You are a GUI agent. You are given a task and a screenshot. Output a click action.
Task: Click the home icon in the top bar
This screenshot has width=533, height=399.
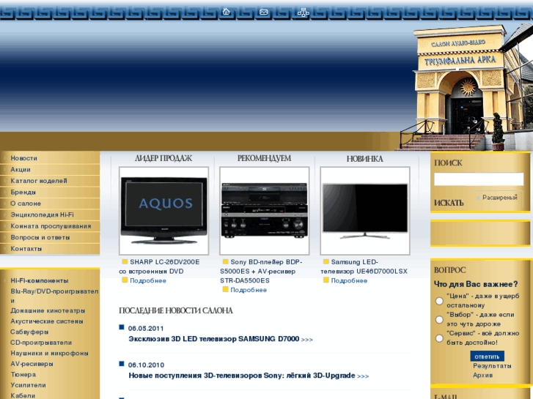226,12
